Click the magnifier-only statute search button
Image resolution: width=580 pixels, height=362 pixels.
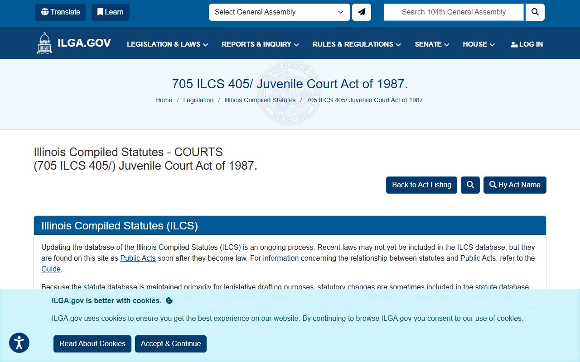tap(470, 185)
